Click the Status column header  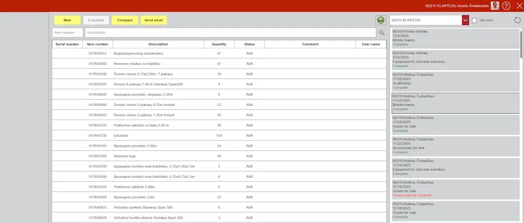coord(249,44)
